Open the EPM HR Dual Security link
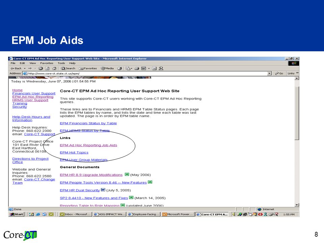324x243 pixels. click(80, 190)
